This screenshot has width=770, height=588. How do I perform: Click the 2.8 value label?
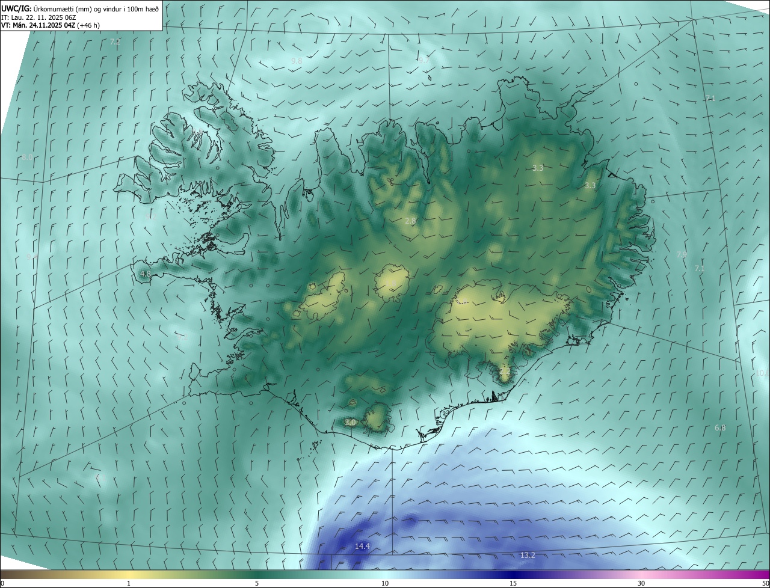[x=410, y=221]
